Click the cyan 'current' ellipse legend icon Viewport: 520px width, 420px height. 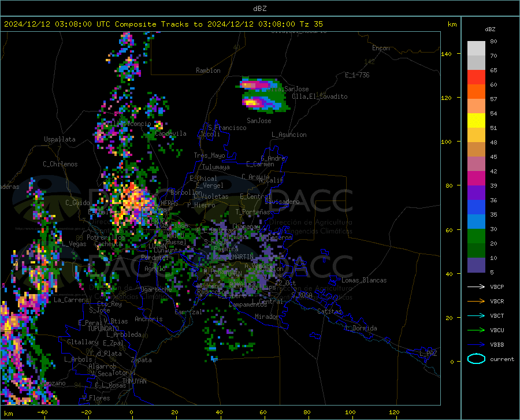pos(476,359)
